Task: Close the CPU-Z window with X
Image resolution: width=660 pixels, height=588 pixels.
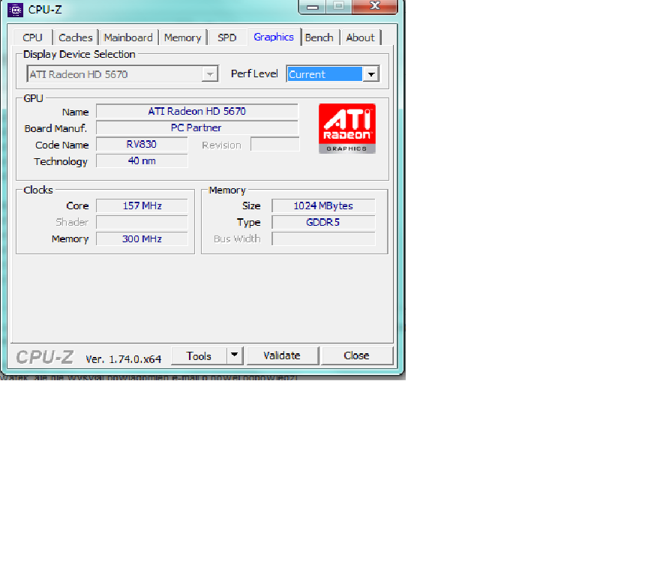Action: click(375, 6)
